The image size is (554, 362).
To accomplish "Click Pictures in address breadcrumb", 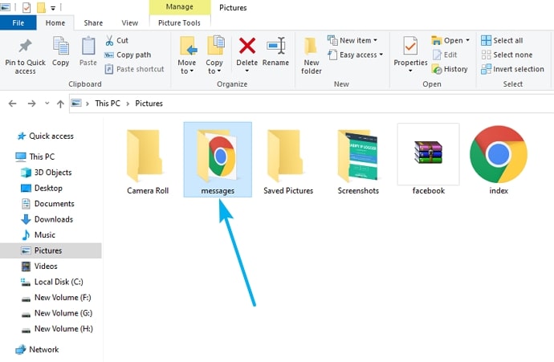I will pyautogui.click(x=149, y=104).
